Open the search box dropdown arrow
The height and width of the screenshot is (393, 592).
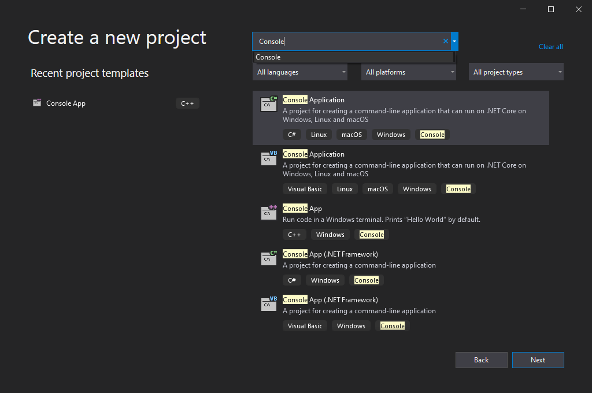pos(455,41)
